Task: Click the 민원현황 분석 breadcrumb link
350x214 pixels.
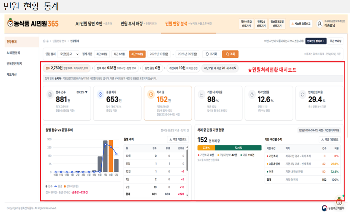Action: pos(59,41)
